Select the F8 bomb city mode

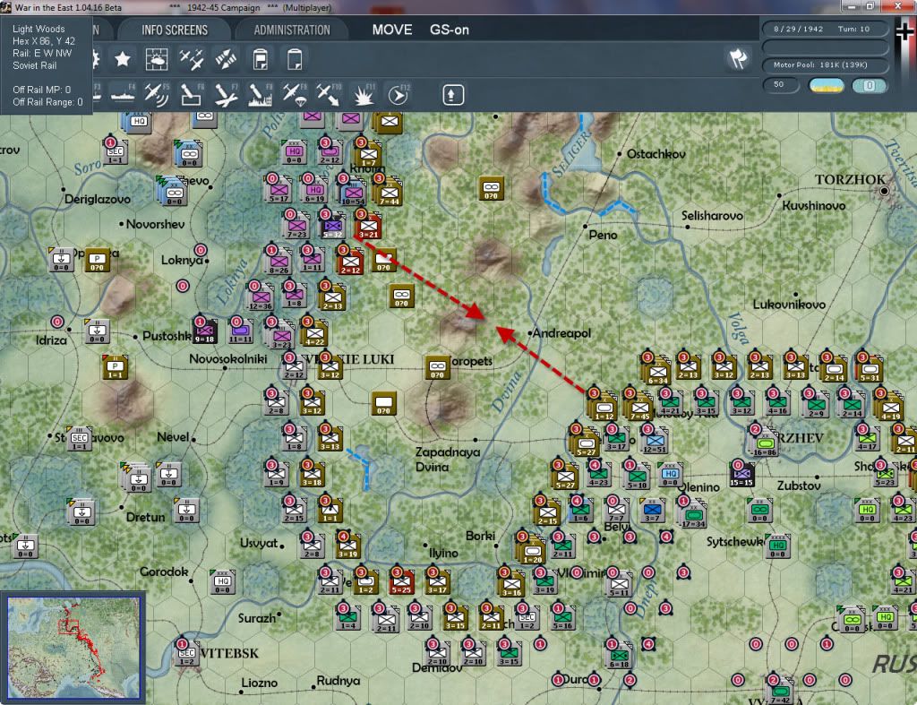pos(261,95)
